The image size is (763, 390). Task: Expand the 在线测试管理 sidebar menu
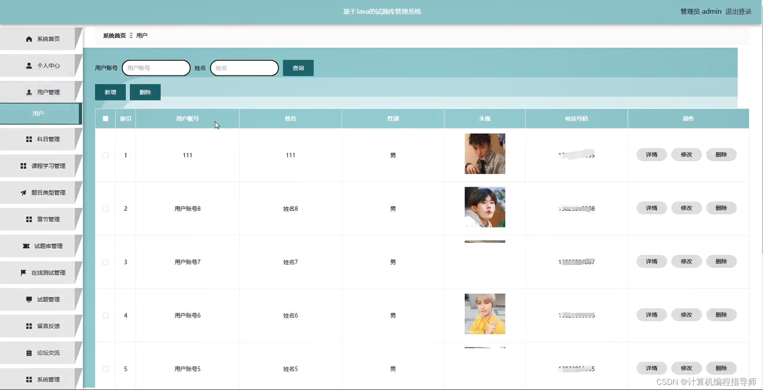(x=41, y=273)
